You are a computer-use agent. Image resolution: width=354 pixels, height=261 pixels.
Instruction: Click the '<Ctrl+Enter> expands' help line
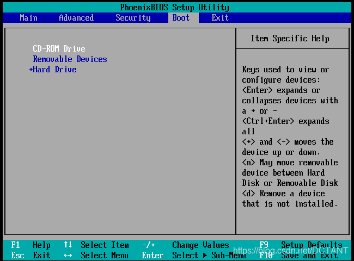[x=285, y=121]
